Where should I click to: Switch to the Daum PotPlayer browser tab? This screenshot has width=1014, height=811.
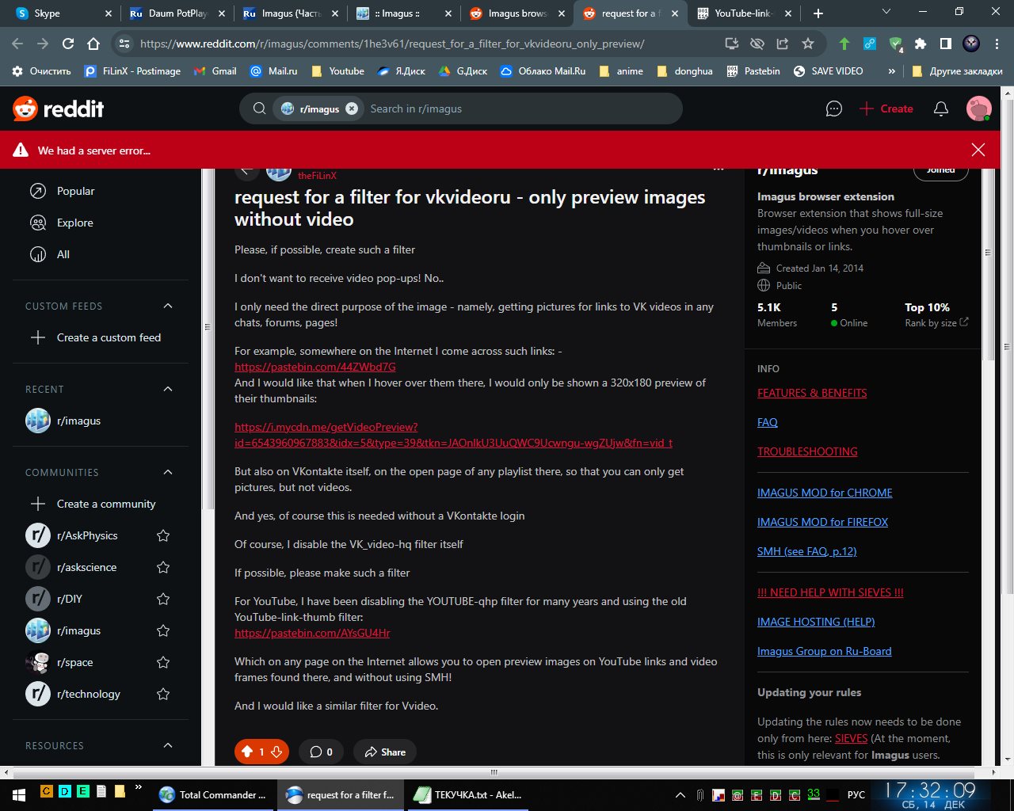point(178,13)
